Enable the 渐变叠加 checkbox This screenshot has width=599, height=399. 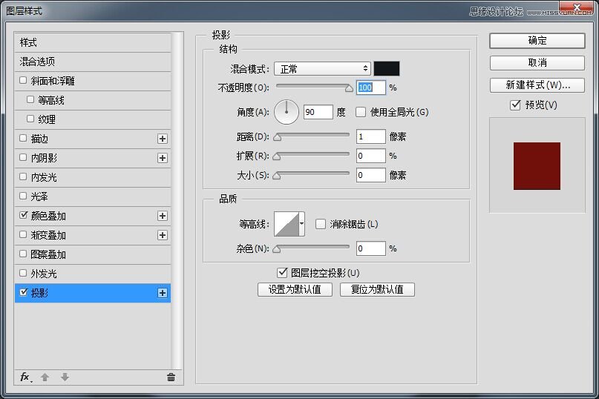pyautogui.click(x=23, y=234)
